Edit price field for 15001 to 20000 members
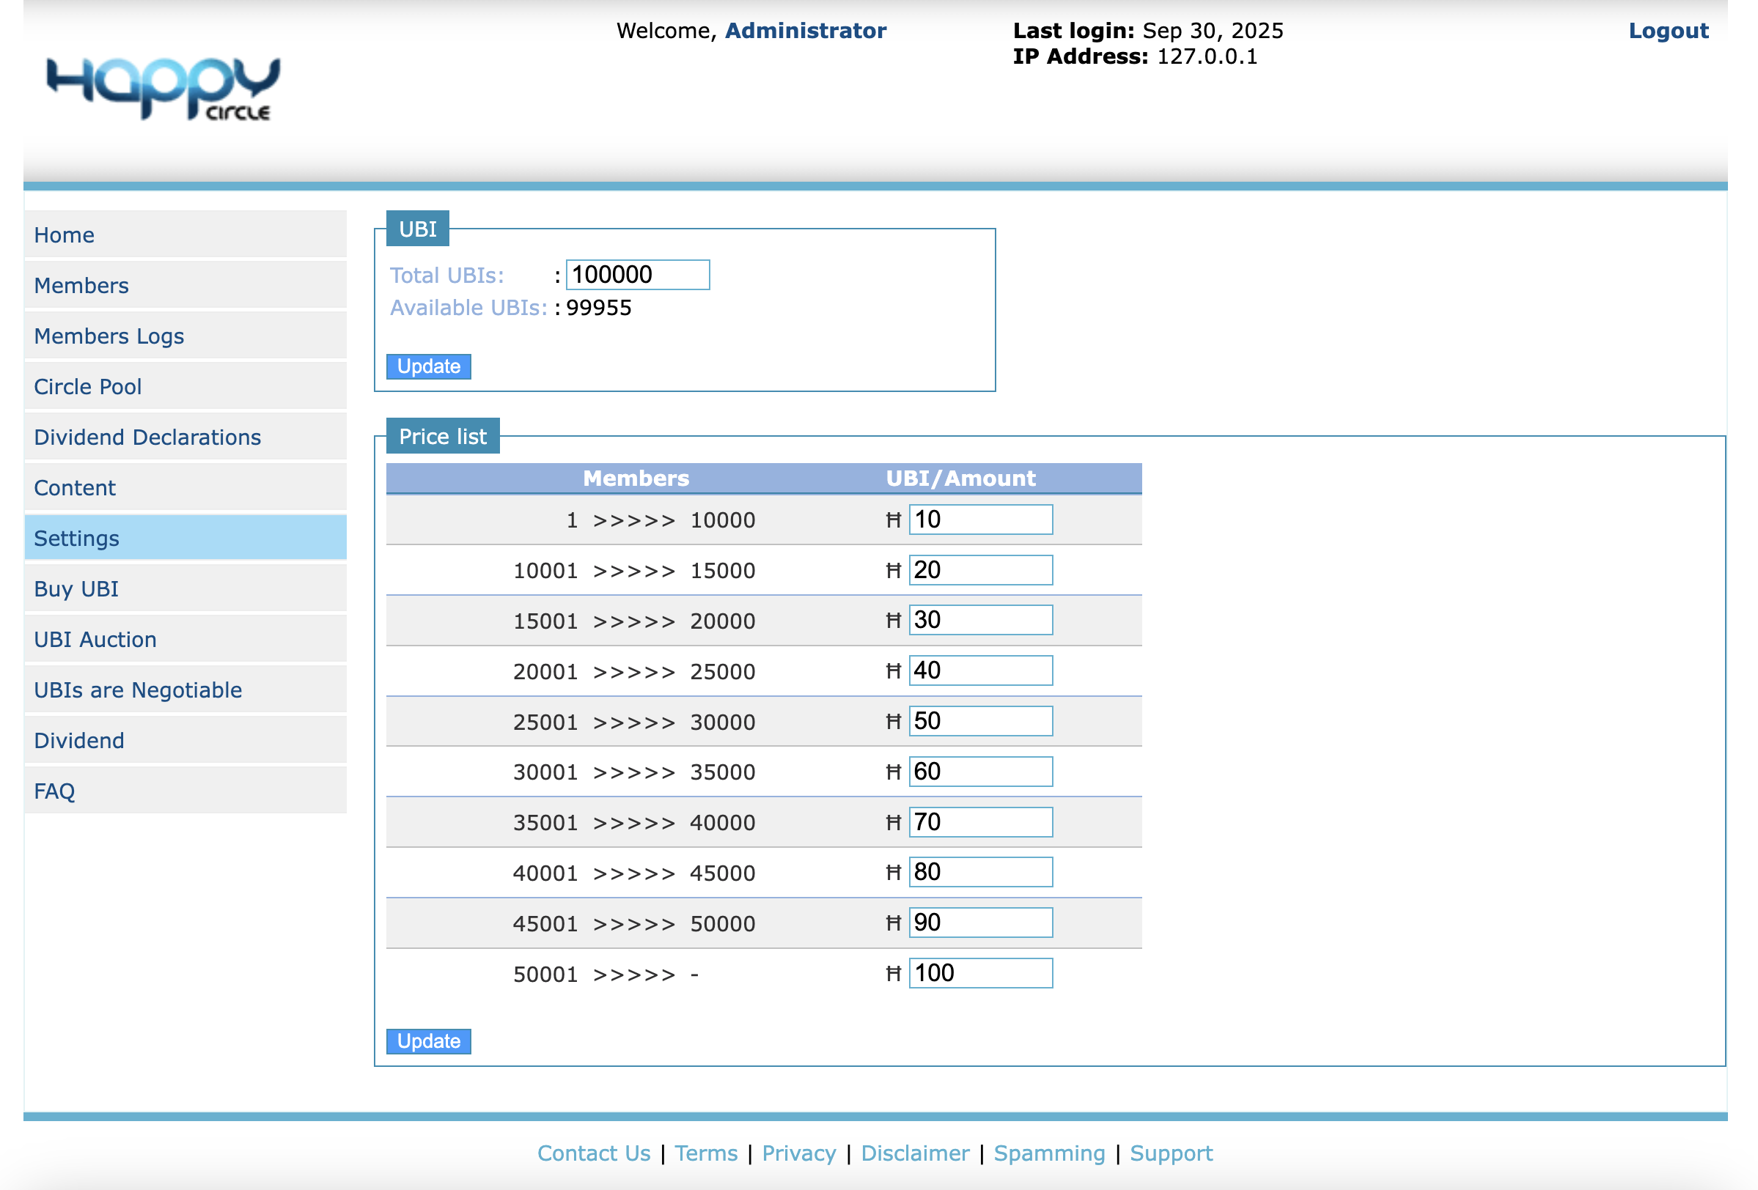The image size is (1758, 1190). pos(980,620)
